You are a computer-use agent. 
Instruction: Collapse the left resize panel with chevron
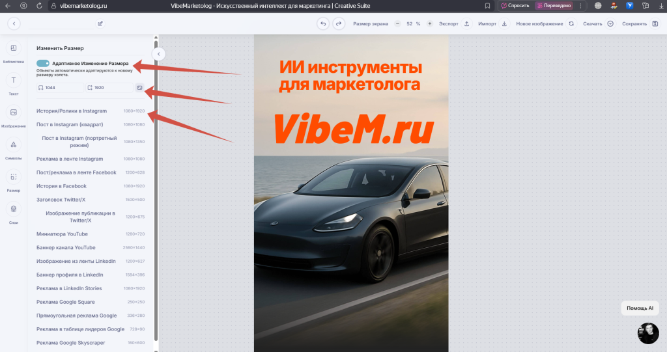click(x=159, y=54)
